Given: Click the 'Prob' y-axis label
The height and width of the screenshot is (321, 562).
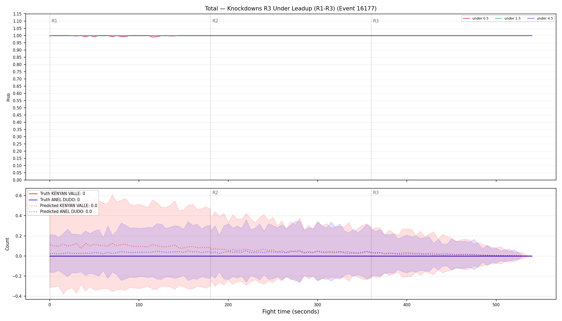Looking at the screenshot, I should (8, 97).
